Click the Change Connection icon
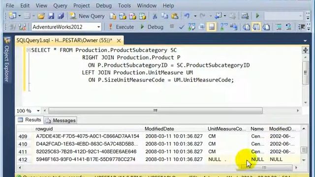 tap(23, 27)
